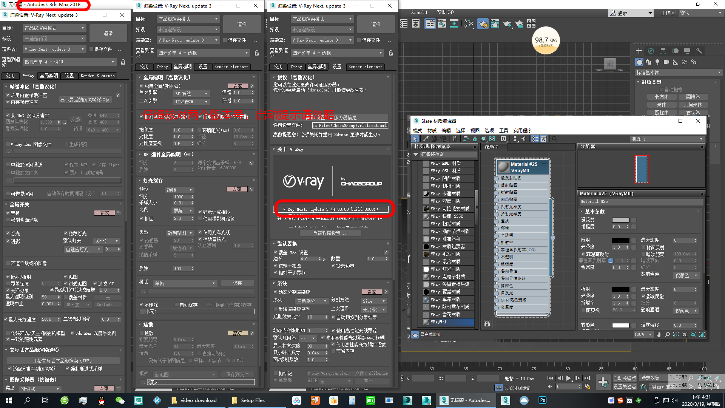Select the arrow Select tool in Slate editor
Image resolution: width=725 pixels, height=408 pixels.
coord(415,139)
